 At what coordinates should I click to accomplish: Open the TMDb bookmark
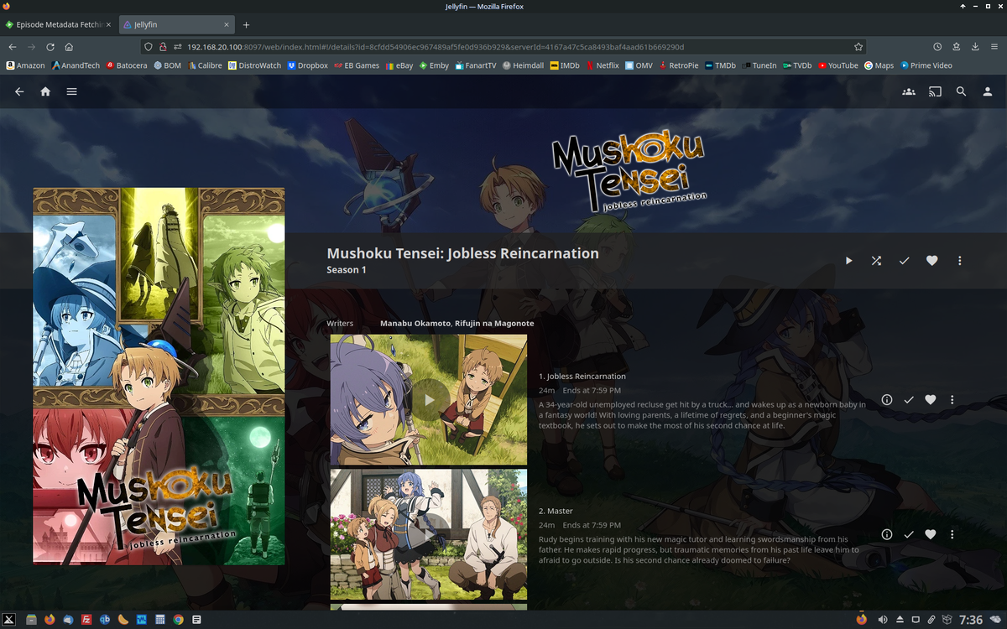tap(721, 65)
